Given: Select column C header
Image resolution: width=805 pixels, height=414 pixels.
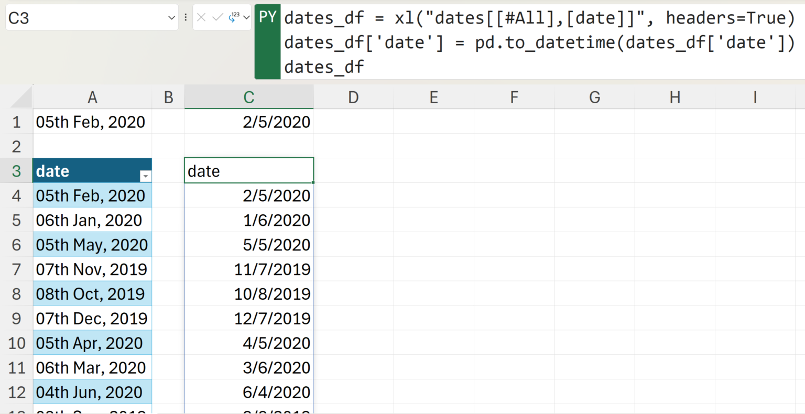Looking at the screenshot, I should [x=249, y=97].
